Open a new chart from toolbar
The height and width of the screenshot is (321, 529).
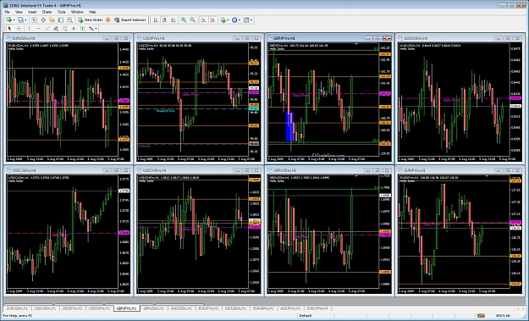[8, 20]
